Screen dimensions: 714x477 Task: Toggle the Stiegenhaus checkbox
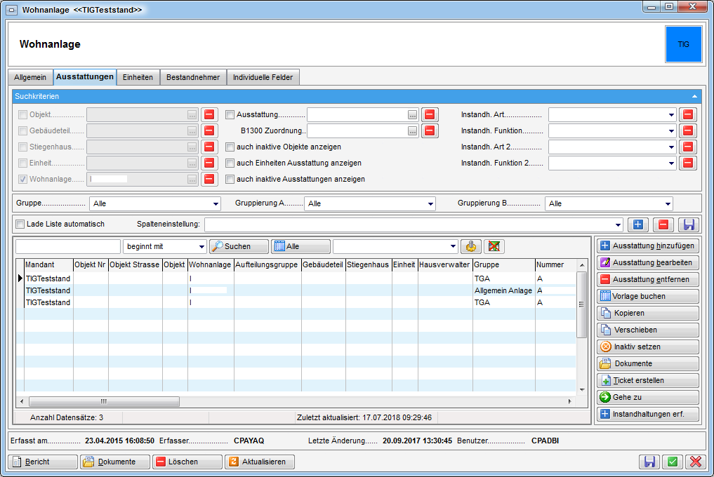click(x=22, y=147)
